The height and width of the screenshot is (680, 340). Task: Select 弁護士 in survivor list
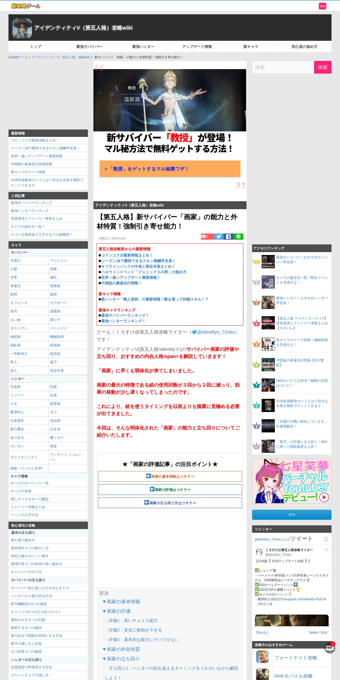[x=15, y=261]
